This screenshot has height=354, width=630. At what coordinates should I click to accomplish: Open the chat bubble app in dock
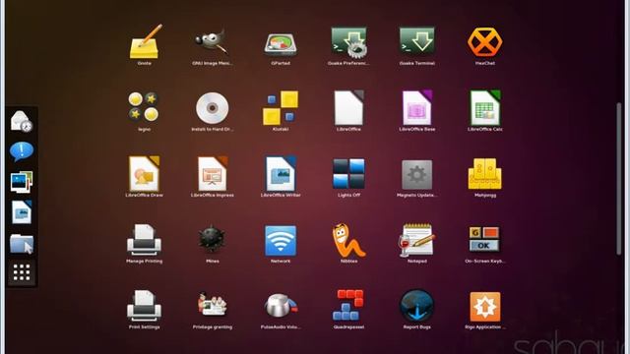pos(22,151)
